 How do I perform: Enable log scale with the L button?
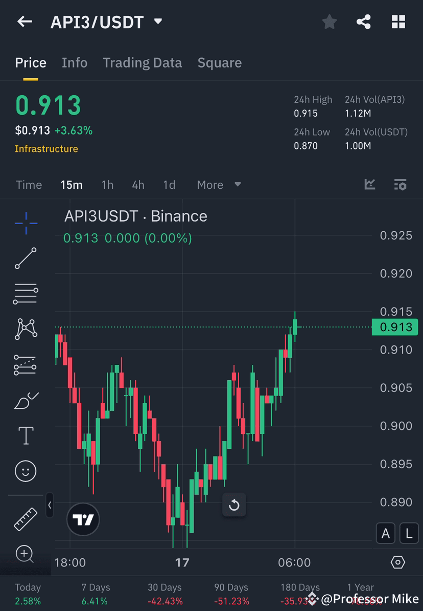tap(409, 533)
